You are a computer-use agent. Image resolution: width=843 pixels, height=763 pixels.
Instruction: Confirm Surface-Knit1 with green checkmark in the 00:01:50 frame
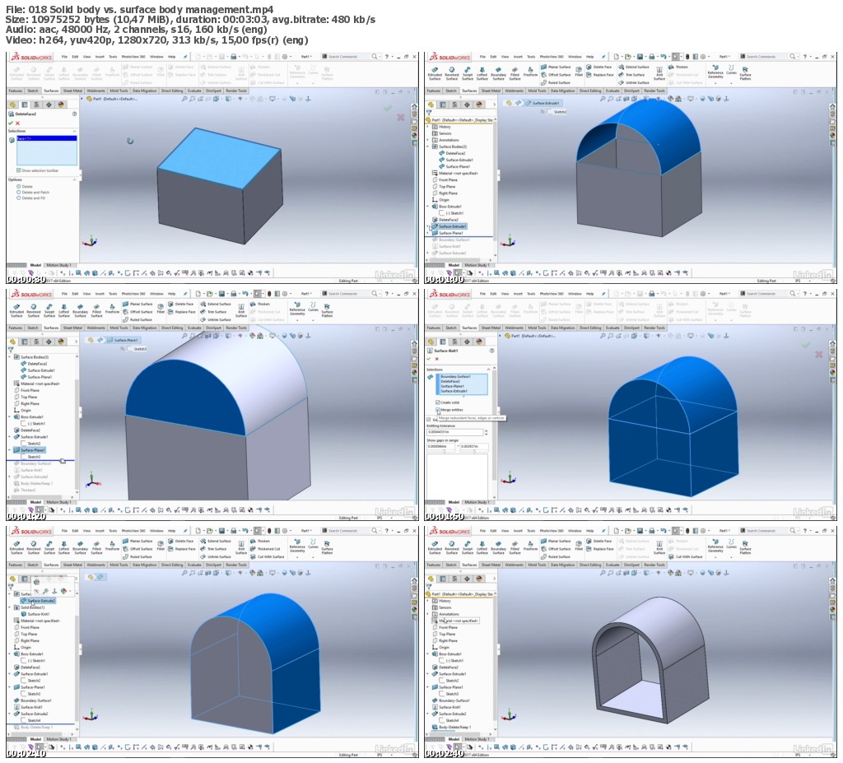429,359
